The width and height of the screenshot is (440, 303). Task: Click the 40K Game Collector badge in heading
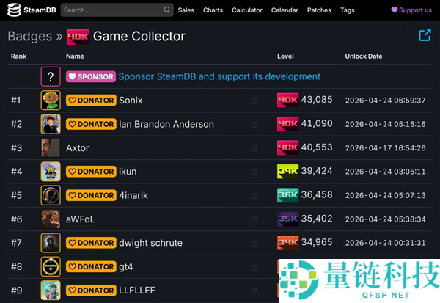coord(78,37)
